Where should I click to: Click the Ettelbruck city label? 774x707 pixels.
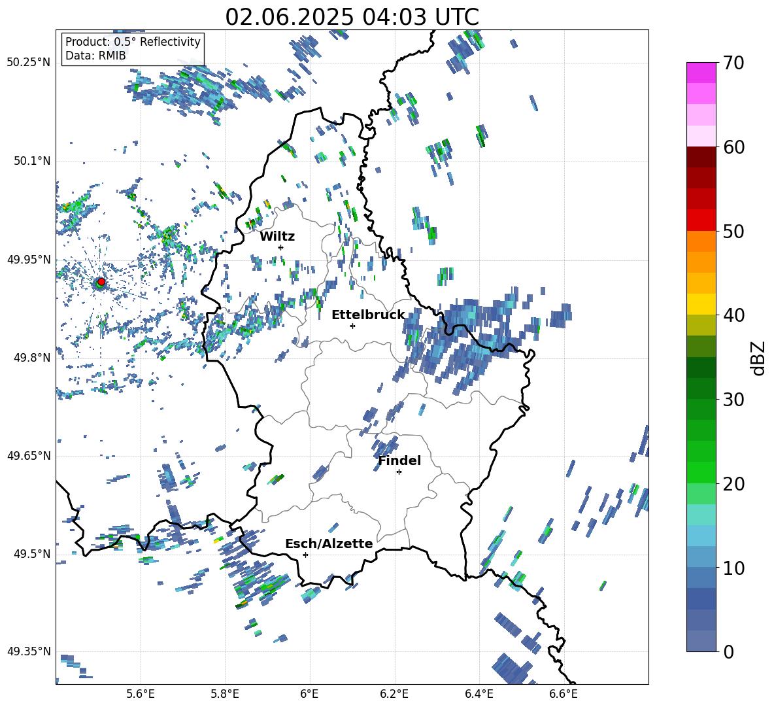tap(368, 315)
